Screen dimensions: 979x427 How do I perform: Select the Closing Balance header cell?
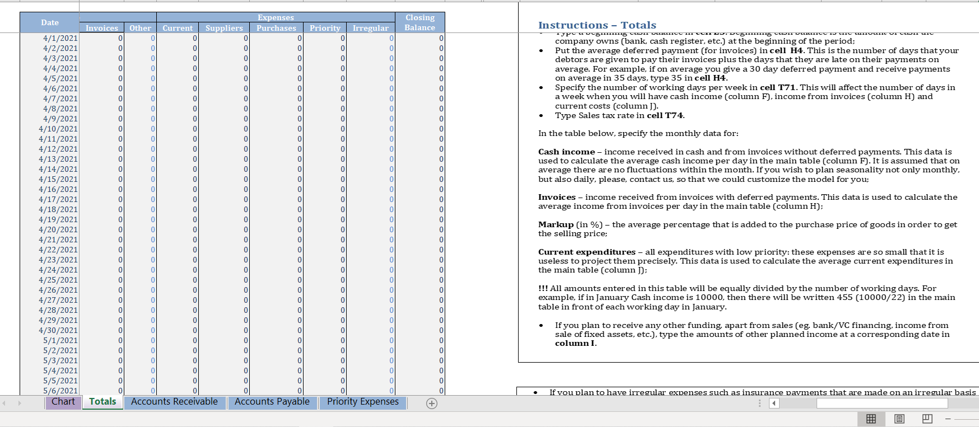click(420, 22)
